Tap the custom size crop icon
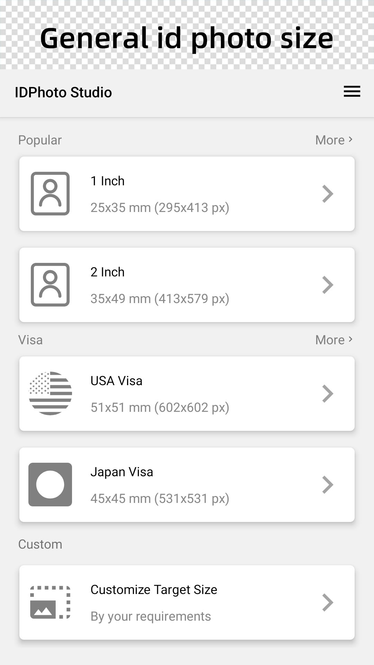The image size is (374, 665). (x=50, y=602)
